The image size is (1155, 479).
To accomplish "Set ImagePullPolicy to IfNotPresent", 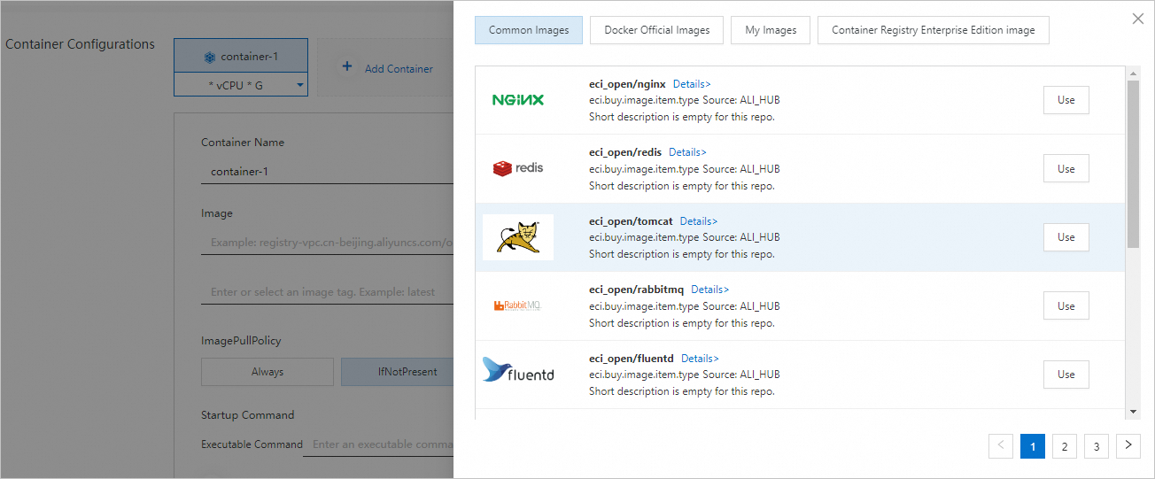I will [x=398, y=372].
